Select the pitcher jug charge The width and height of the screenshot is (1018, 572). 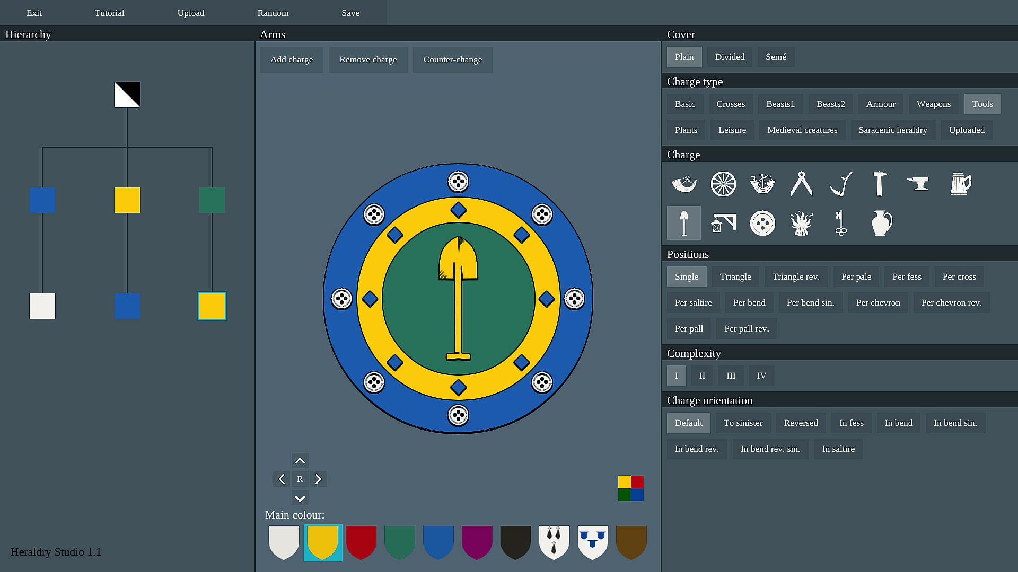click(x=881, y=223)
